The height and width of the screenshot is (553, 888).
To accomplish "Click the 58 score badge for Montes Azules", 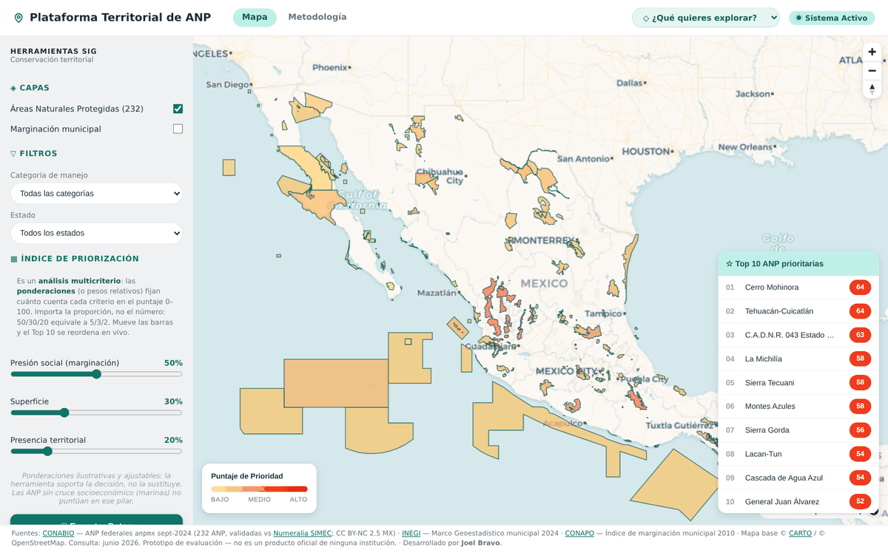I will [x=860, y=406].
